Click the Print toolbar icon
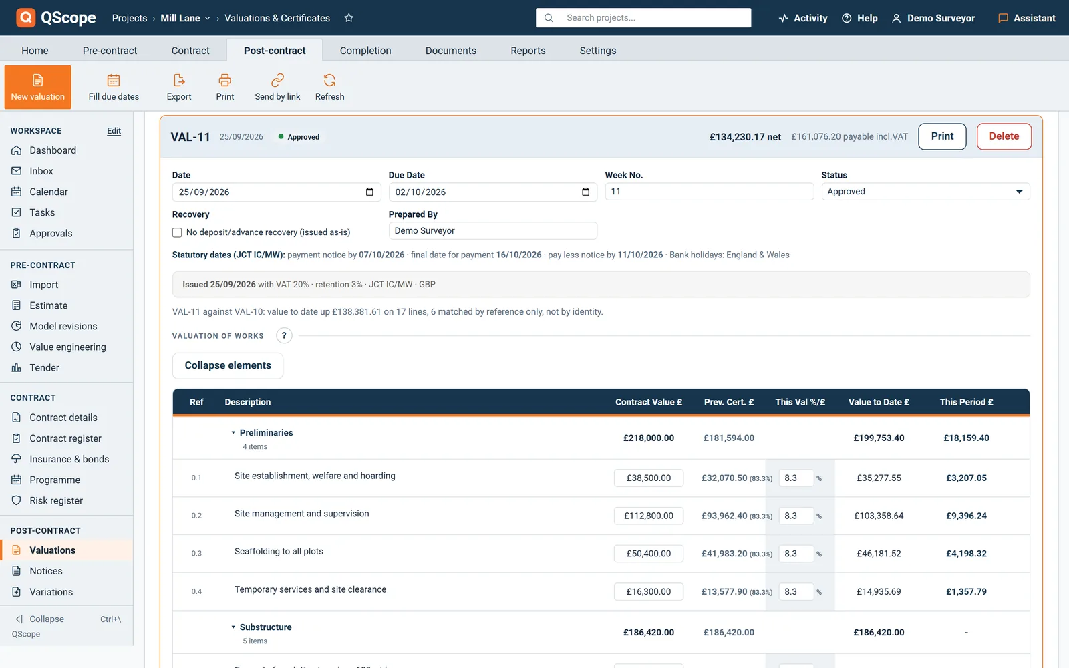Viewport: 1069px width, 668px height. point(225,87)
